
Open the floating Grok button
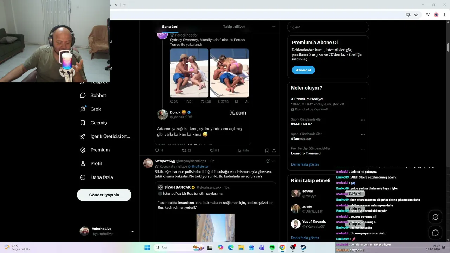[x=435, y=217]
